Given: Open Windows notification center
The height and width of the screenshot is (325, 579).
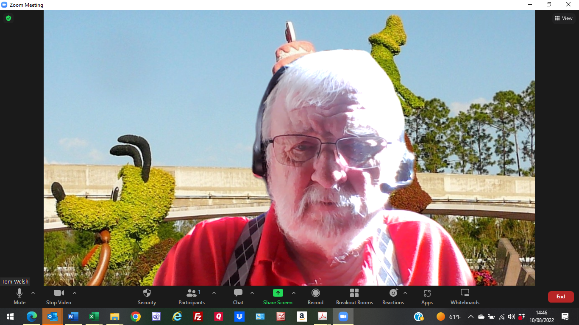Looking at the screenshot, I should point(565,317).
